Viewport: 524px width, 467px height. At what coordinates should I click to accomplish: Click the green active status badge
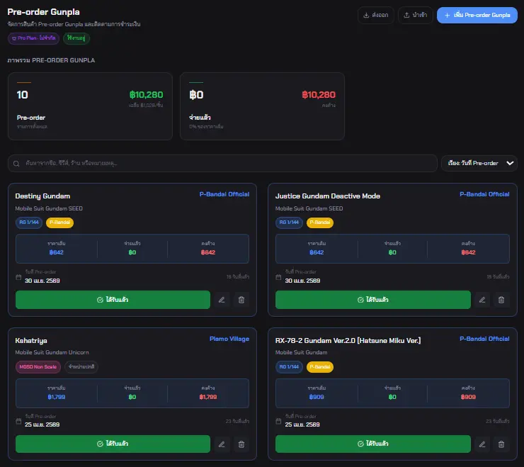click(x=76, y=38)
